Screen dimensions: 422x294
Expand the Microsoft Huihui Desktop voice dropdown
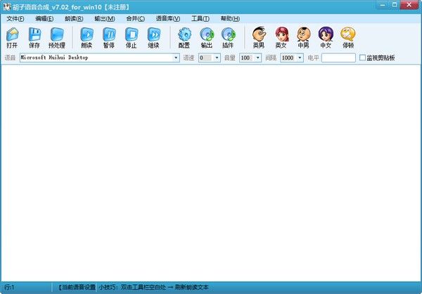click(x=176, y=58)
